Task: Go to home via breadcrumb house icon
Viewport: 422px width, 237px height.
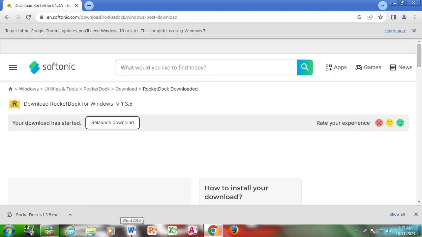Action: (x=11, y=89)
